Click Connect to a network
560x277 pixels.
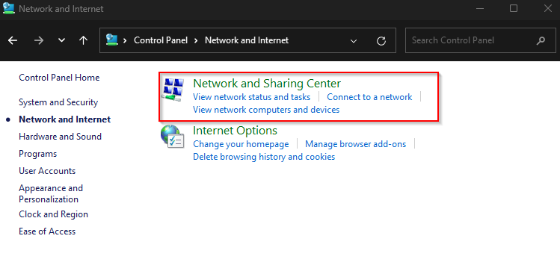[369, 97]
